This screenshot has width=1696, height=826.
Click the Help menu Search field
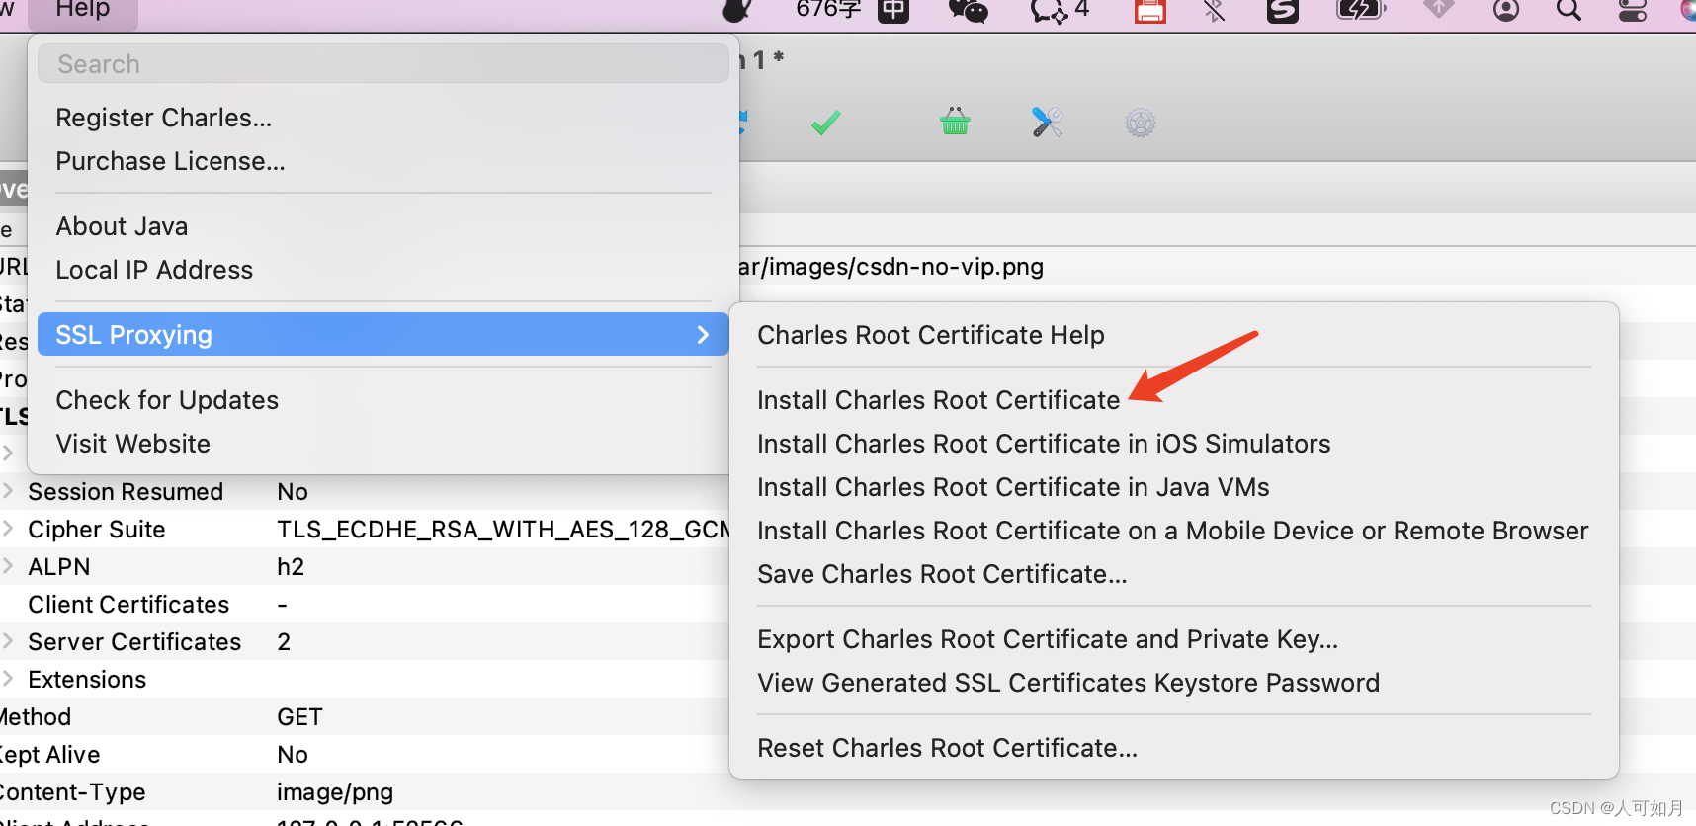(x=383, y=64)
